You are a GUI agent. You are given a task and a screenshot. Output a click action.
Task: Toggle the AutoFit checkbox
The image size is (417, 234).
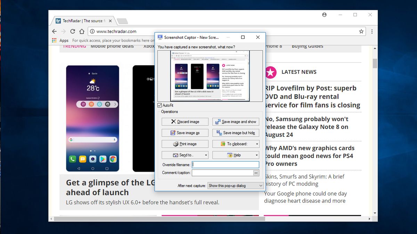point(160,105)
